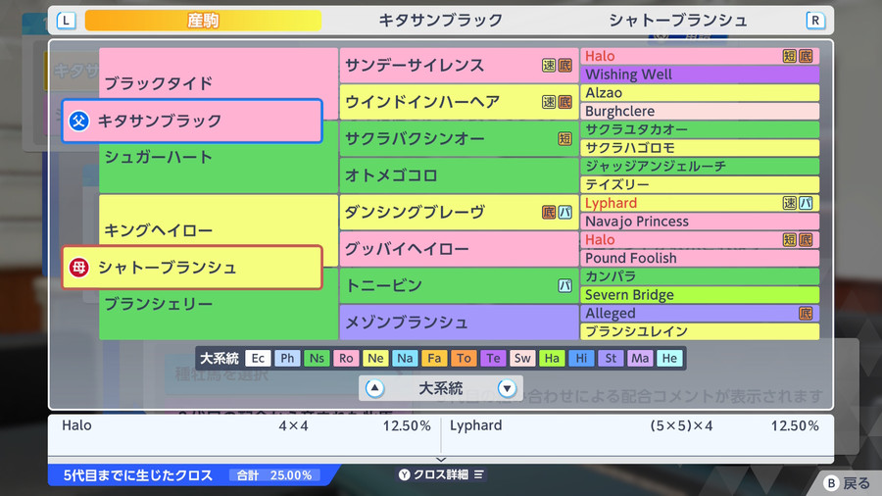This screenshot has width=882, height=496.
Task: Select サクラバクシンオー cell
Action: coord(459,139)
